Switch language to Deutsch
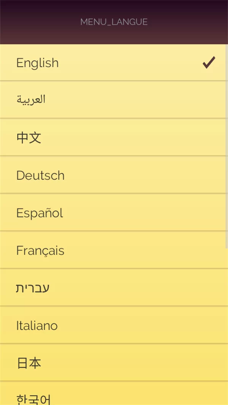The width and height of the screenshot is (228, 405). [x=40, y=175]
